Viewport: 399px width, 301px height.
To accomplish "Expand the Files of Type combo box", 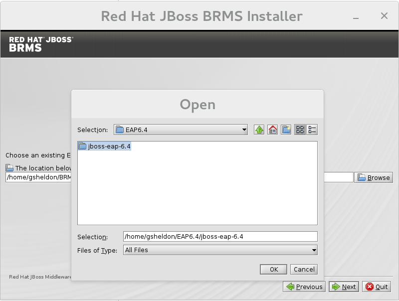I will (x=220, y=250).
